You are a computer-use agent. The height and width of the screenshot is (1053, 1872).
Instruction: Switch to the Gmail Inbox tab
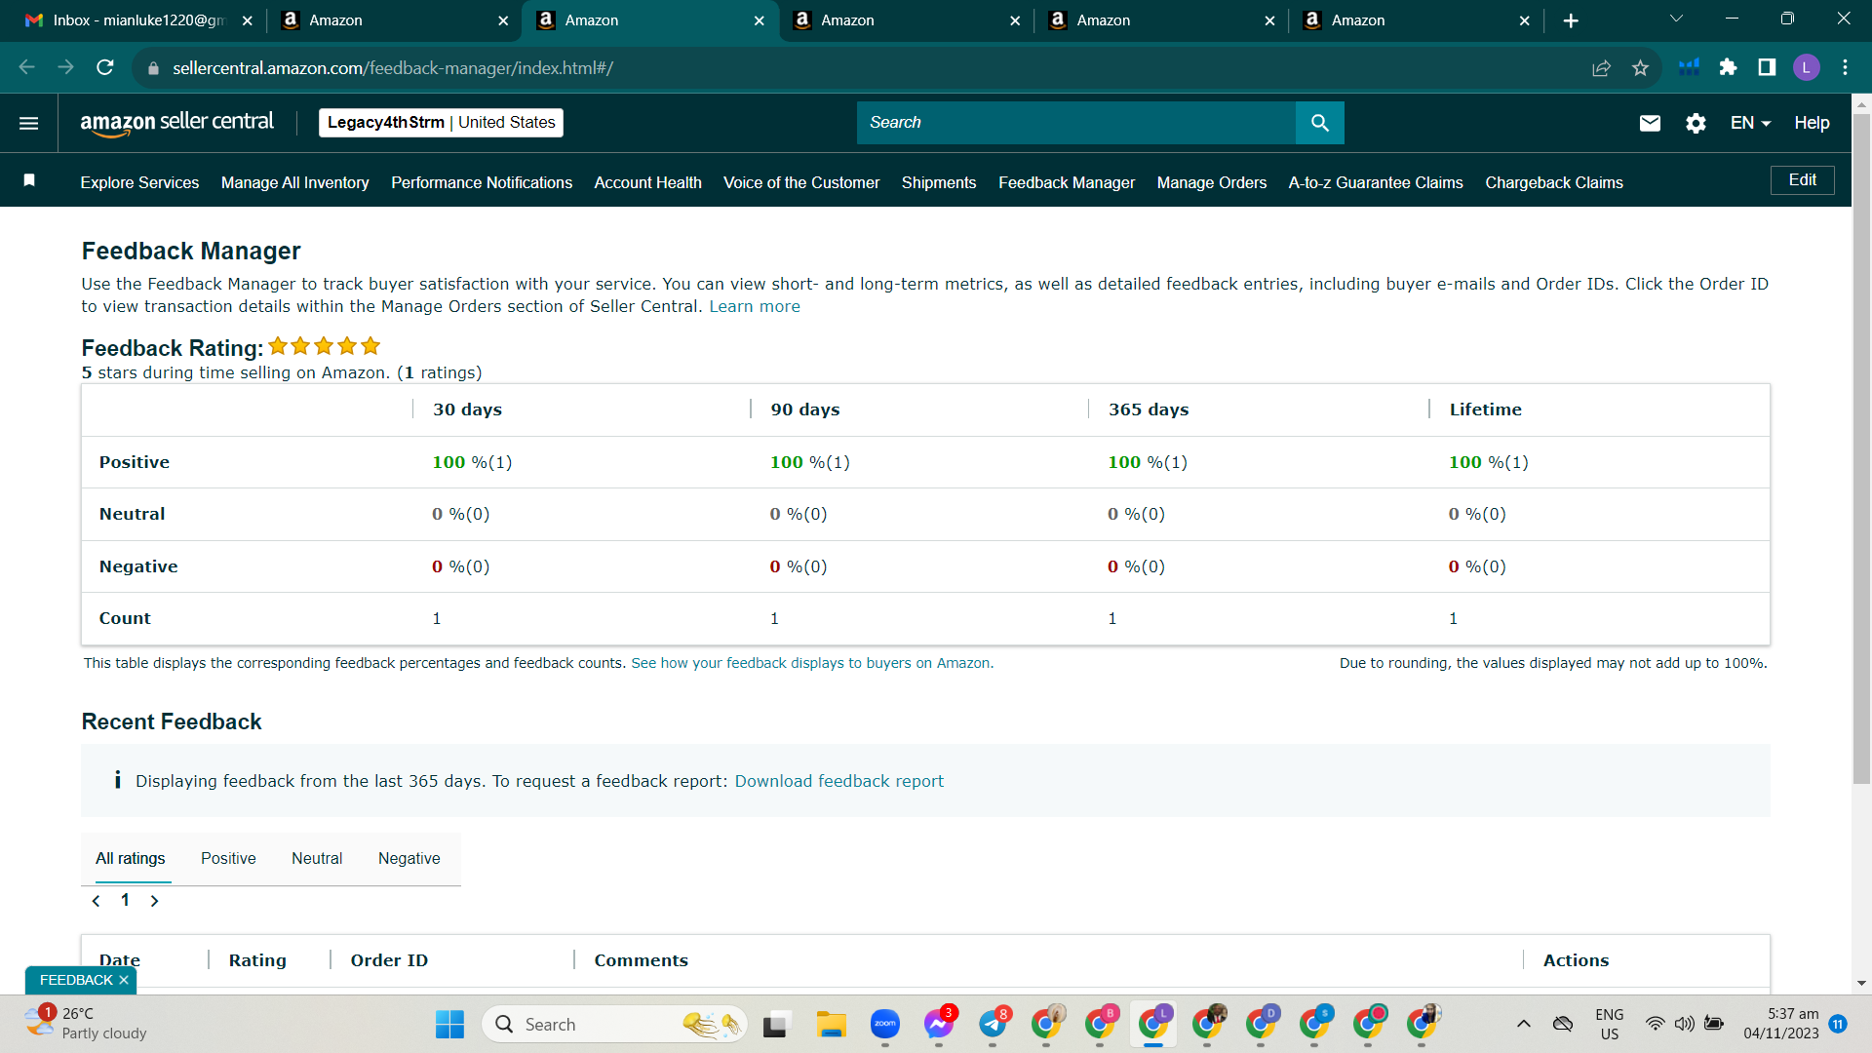tap(136, 20)
